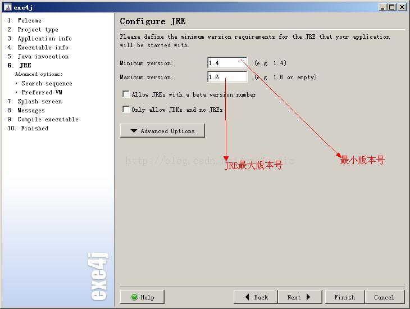The image size is (410, 309).
Task: Open step 10 Finished
Action: [x=28, y=128]
